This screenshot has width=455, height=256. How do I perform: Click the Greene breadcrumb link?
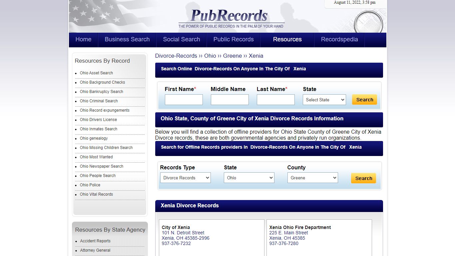coord(232,56)
